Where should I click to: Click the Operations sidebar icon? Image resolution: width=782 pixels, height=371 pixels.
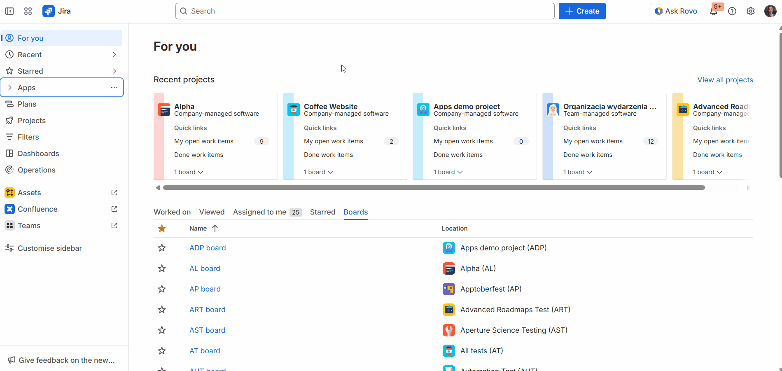pos(9,170)
